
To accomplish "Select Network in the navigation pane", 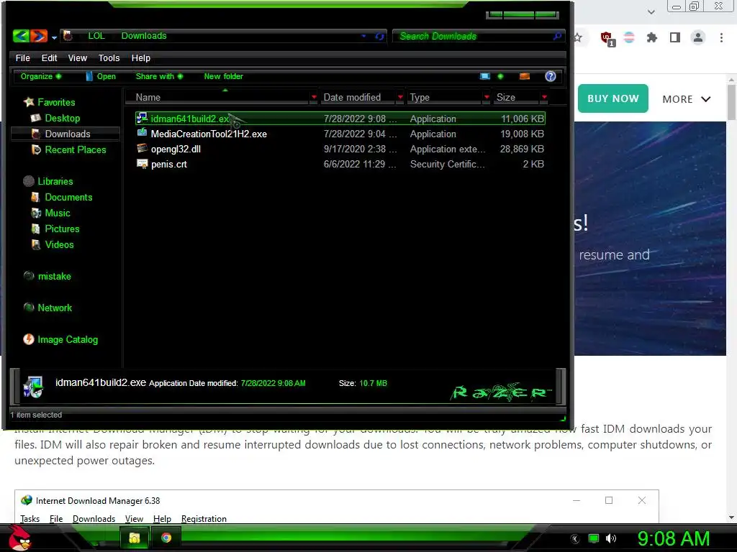I will tap(55, 308).
